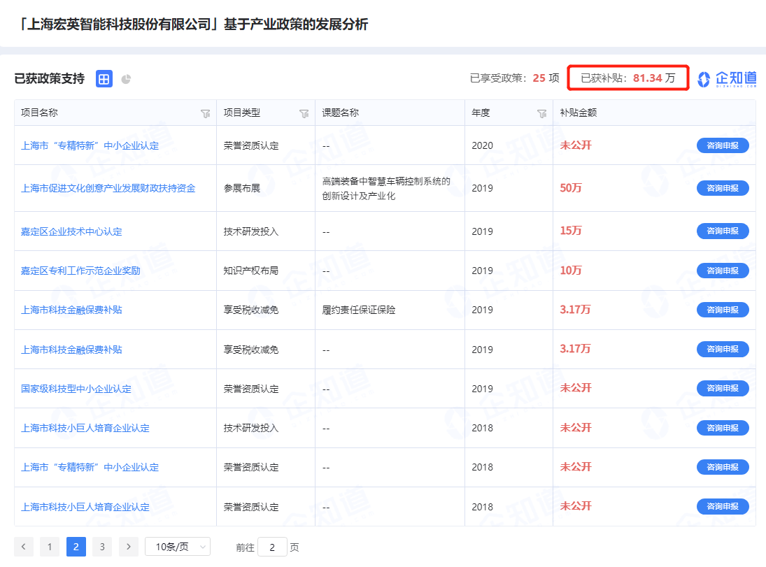Click 未公开 in the 国家级科技型中小企业认定 row
This screenshot has height=567, width=766.
pos(576,388)
